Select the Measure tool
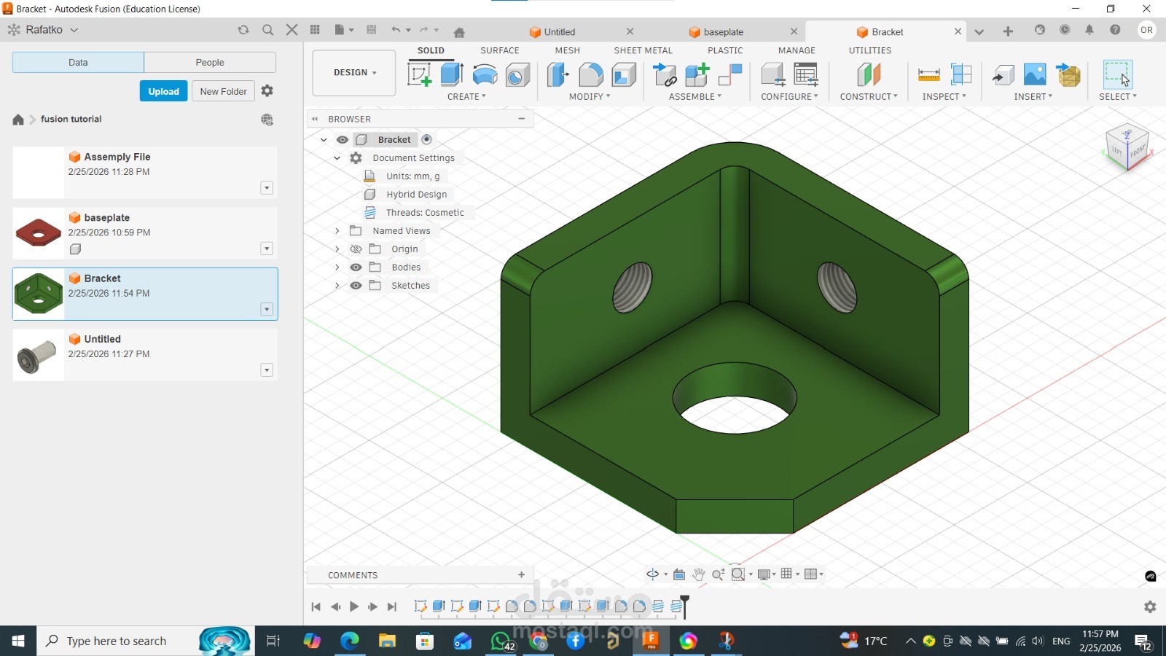The height and width of the screenshot is (656, 1166). click(x=928, y=74)
